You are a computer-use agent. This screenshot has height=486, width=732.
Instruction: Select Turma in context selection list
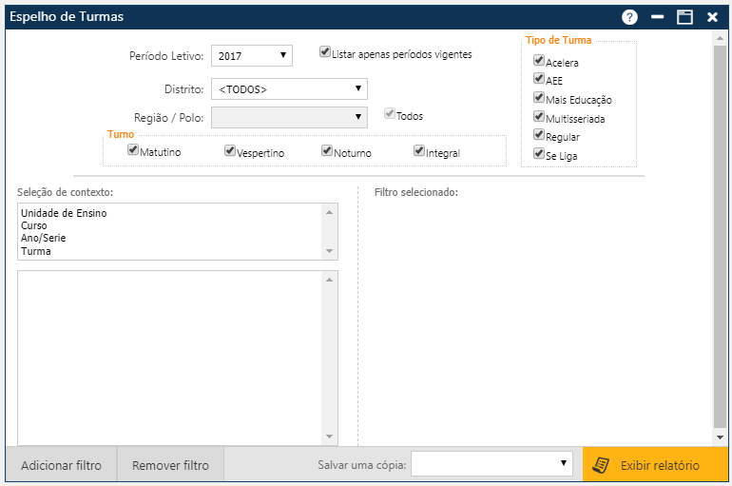click(36, 251)
